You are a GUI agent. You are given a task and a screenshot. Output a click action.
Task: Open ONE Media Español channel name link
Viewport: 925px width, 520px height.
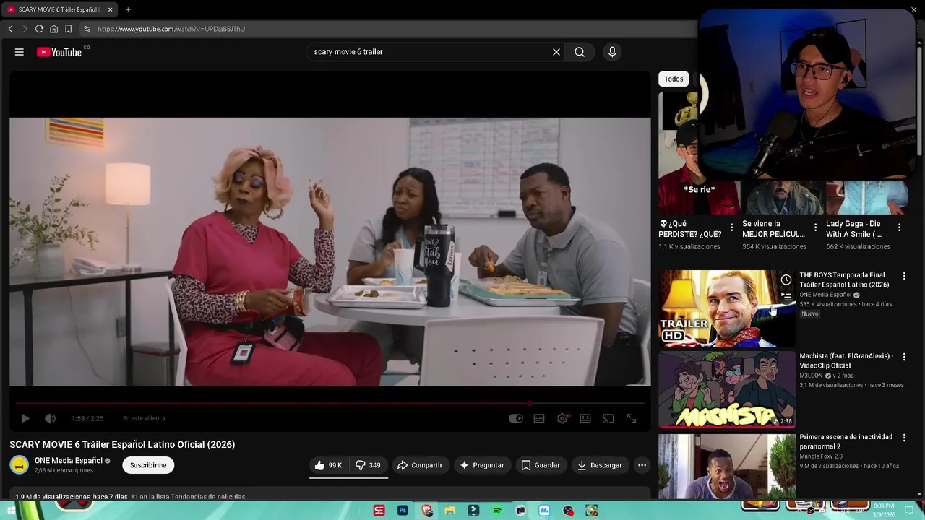pos(69,461)
